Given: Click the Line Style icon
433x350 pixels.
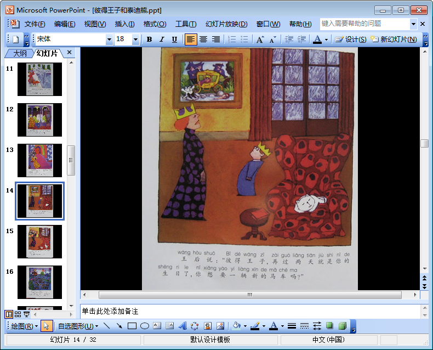Looking at the screenshot, I should coord(292,326).
